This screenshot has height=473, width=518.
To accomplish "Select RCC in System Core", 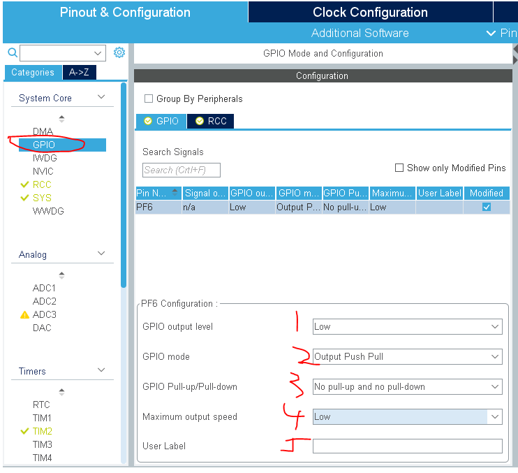I will 42,184.
